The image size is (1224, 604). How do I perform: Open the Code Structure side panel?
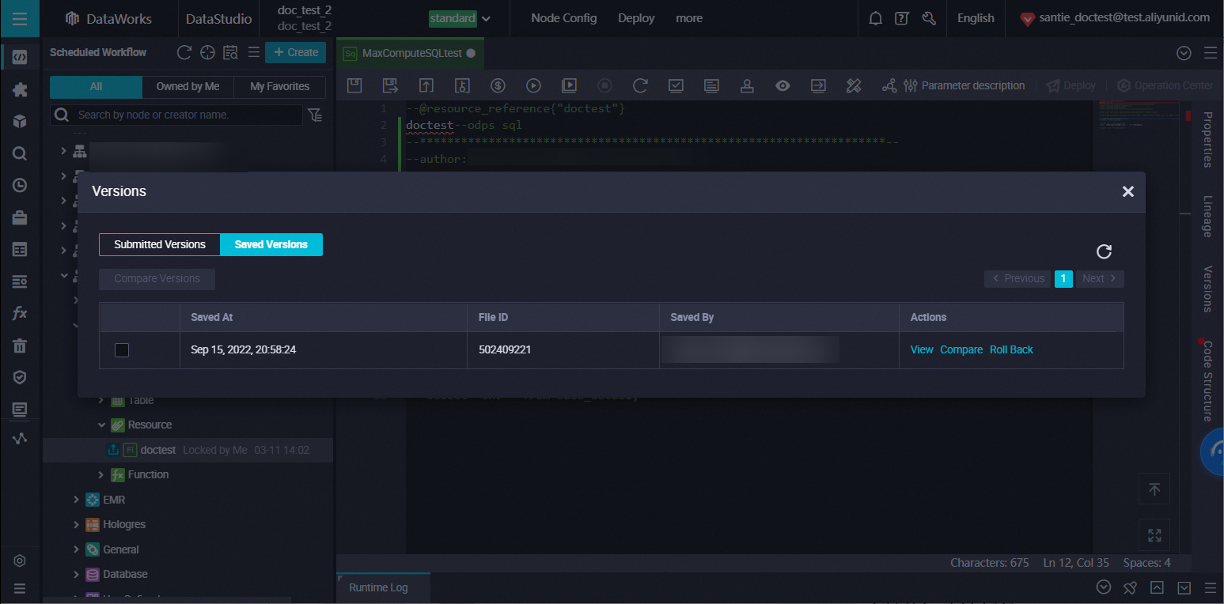pyautogui.click(x=1207, y=381)
